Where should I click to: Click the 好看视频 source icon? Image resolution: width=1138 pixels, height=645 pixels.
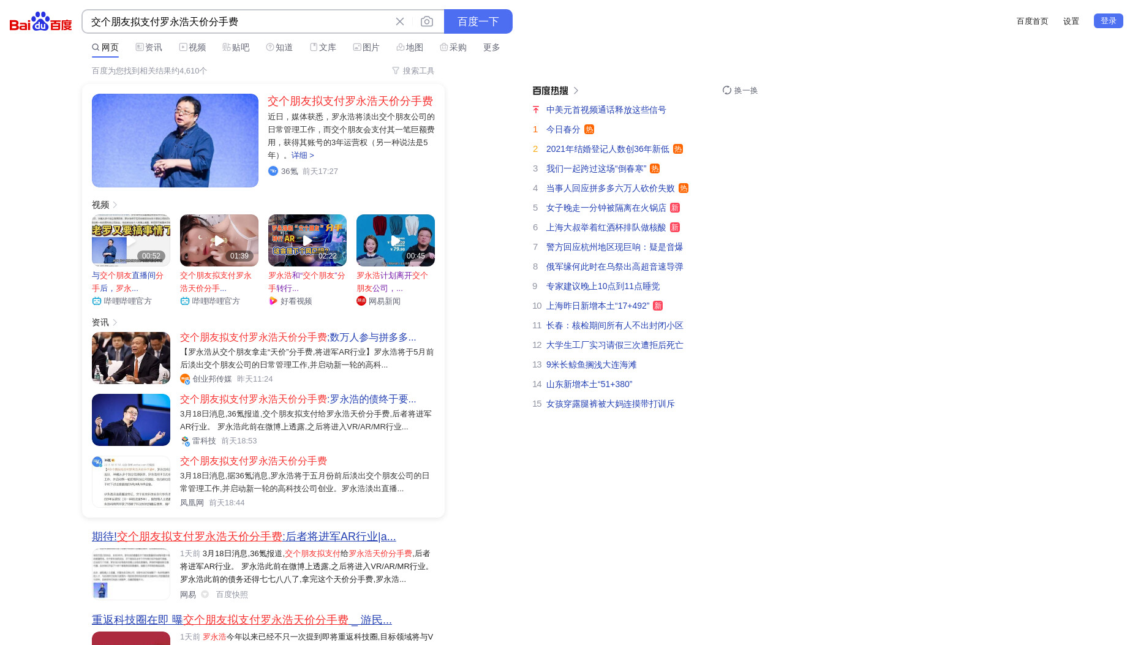pyautogui.click(x=273, y=301)
